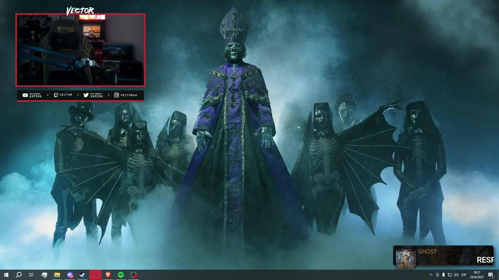Viewport: 499px width, 280px height.
Task: Open the pinned app left of File Explorer
Action: click(x=44, y=275)
